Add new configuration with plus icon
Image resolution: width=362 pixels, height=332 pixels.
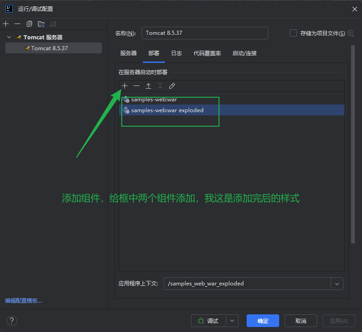[x=6, y=24]
